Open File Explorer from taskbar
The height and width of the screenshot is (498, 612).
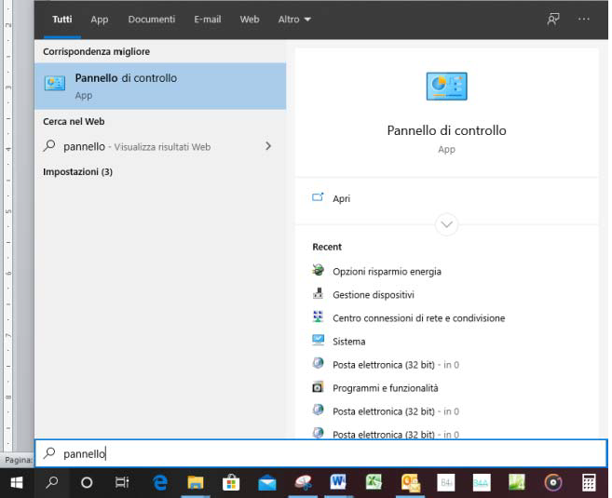[x=196, y=483]
